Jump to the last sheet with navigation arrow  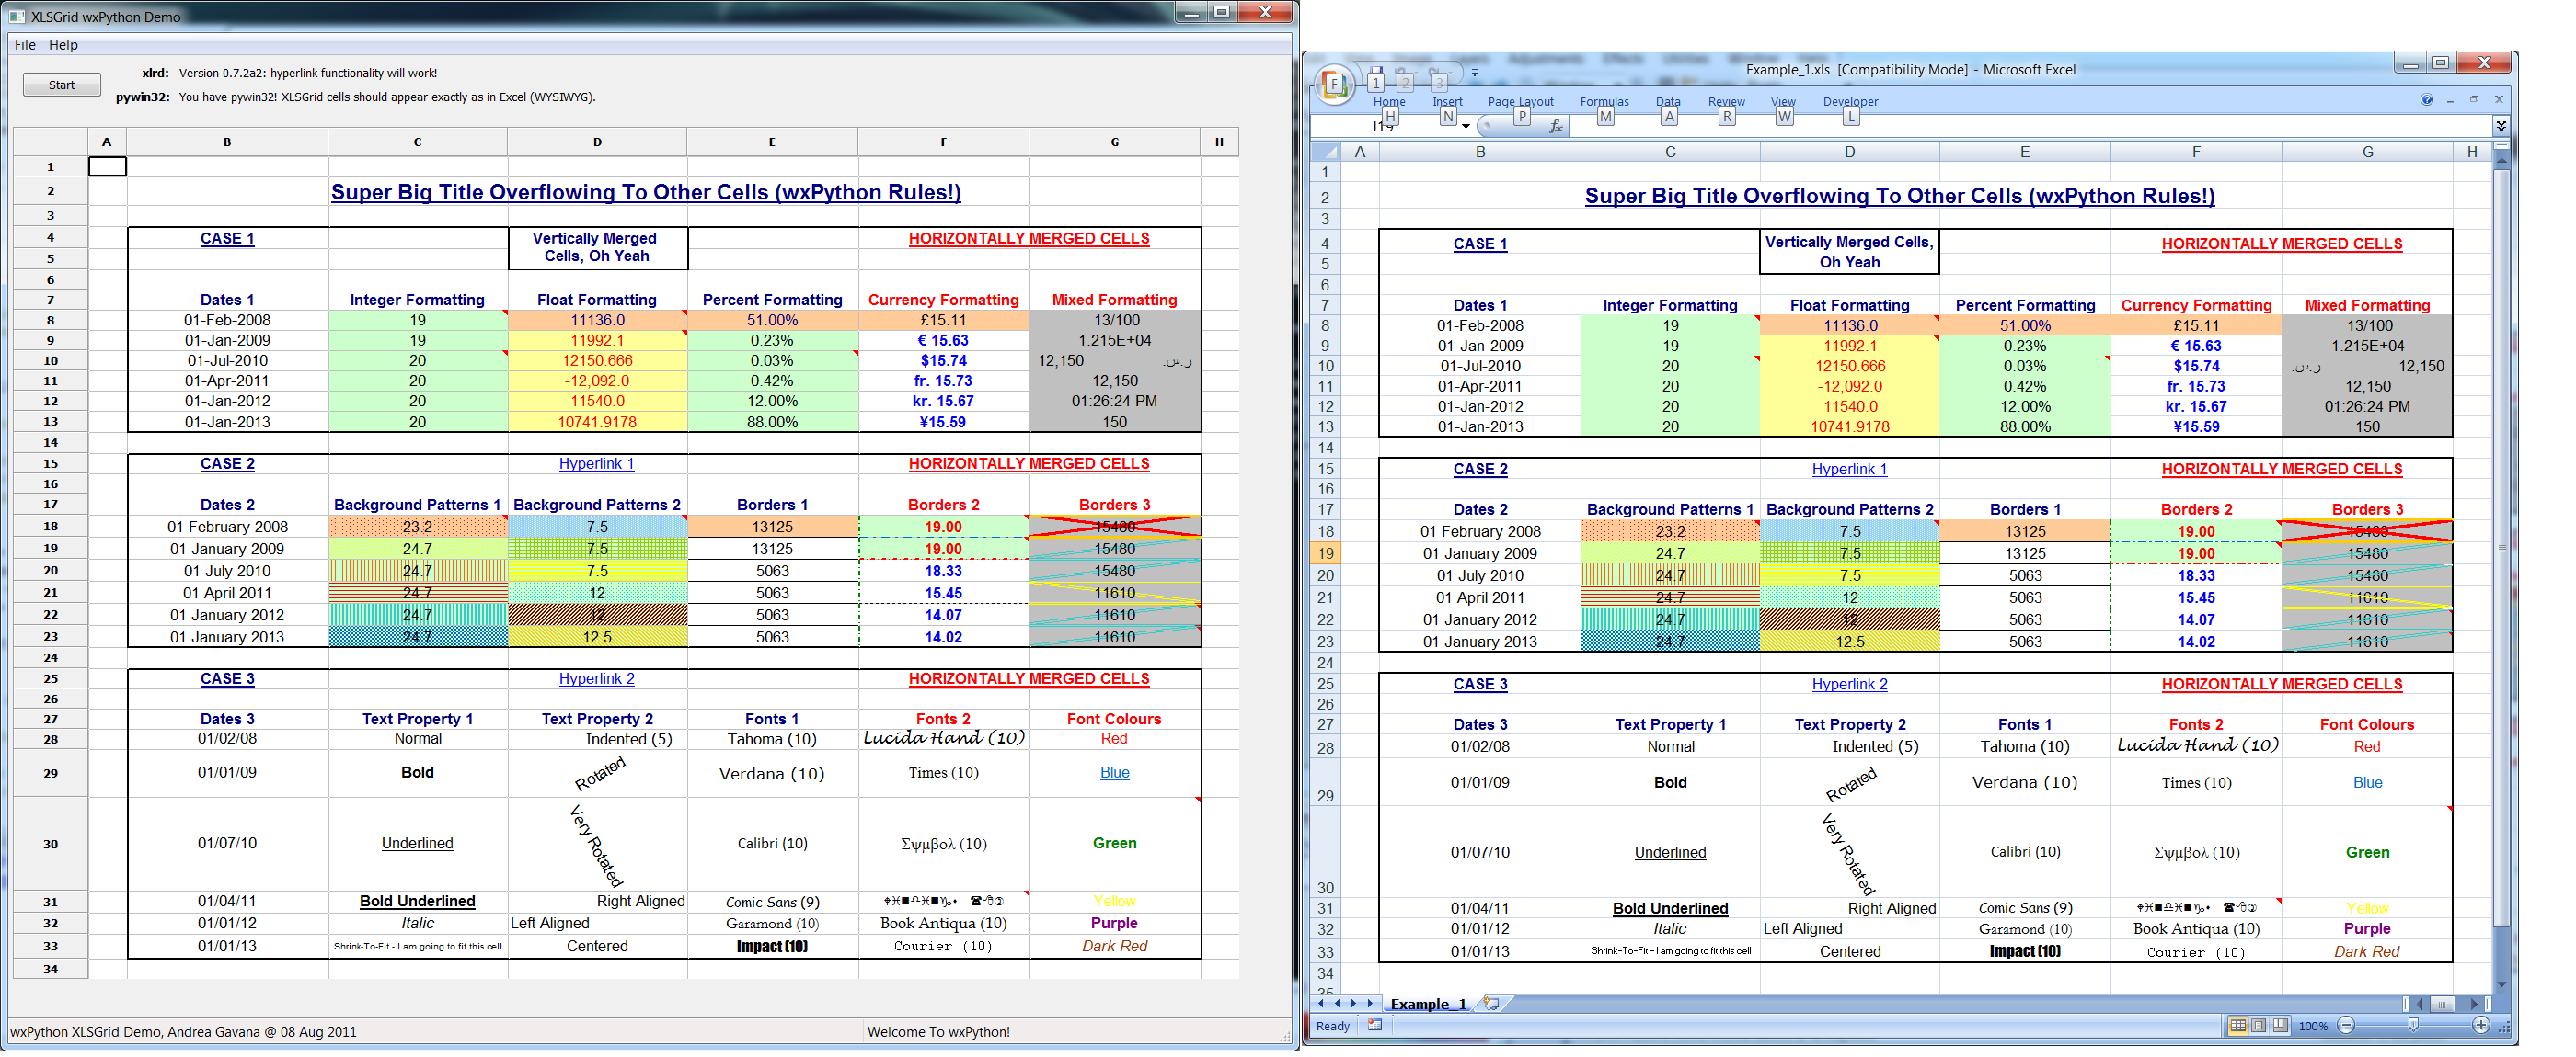1371,1003
